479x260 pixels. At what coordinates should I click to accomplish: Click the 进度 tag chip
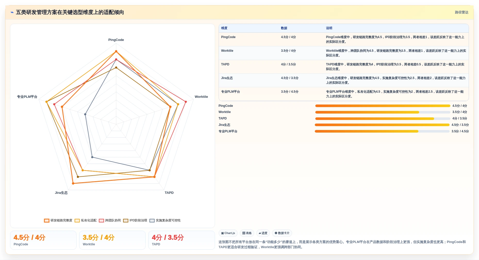(x=263, y=233)
